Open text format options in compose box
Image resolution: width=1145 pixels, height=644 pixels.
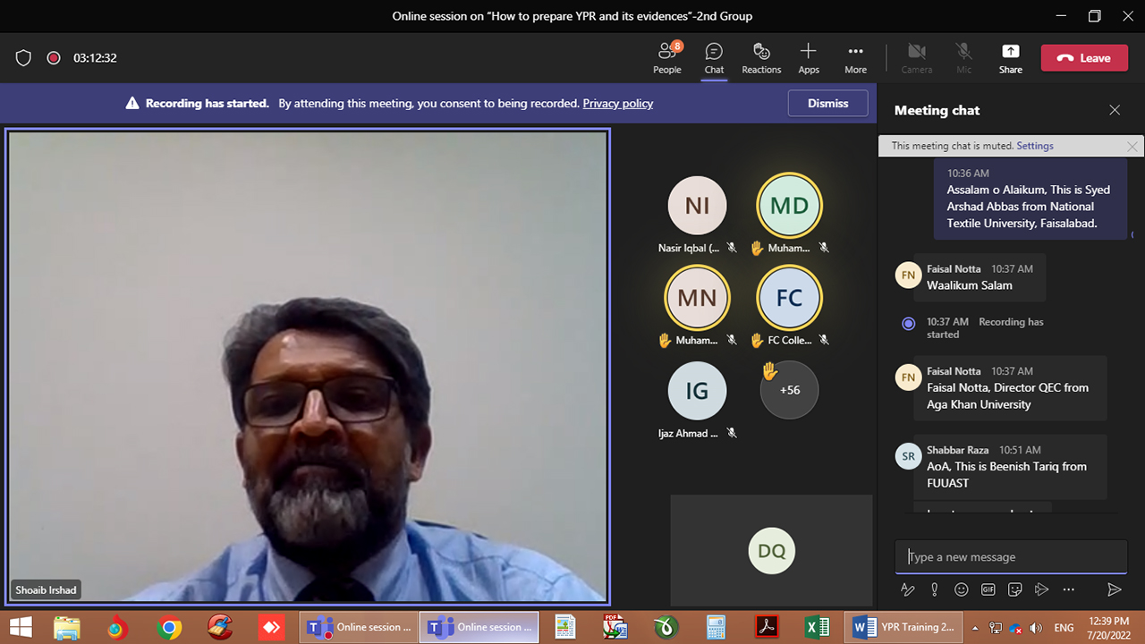pos(907,589)
